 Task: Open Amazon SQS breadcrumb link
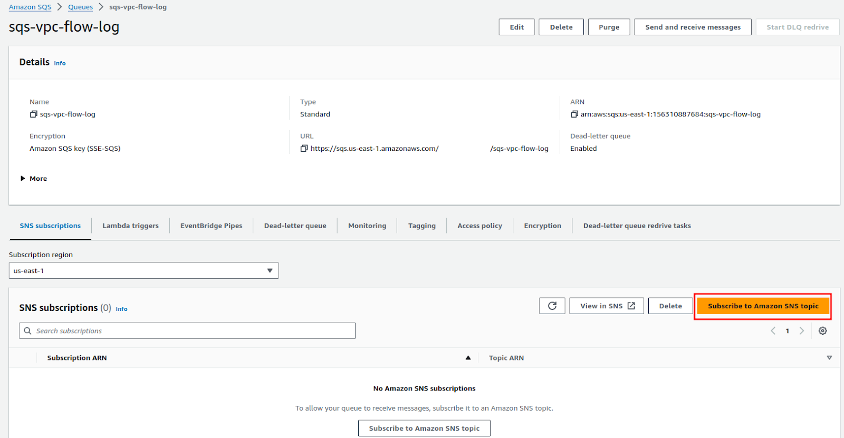click(30, 7)
